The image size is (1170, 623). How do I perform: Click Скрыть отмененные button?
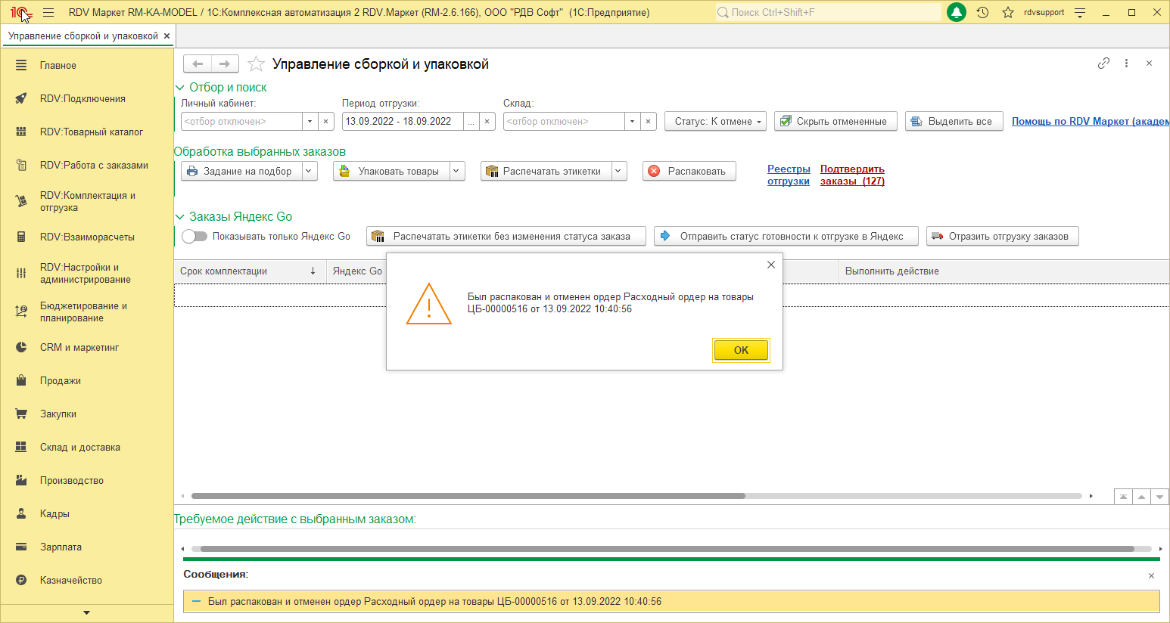tap(835, 122)
